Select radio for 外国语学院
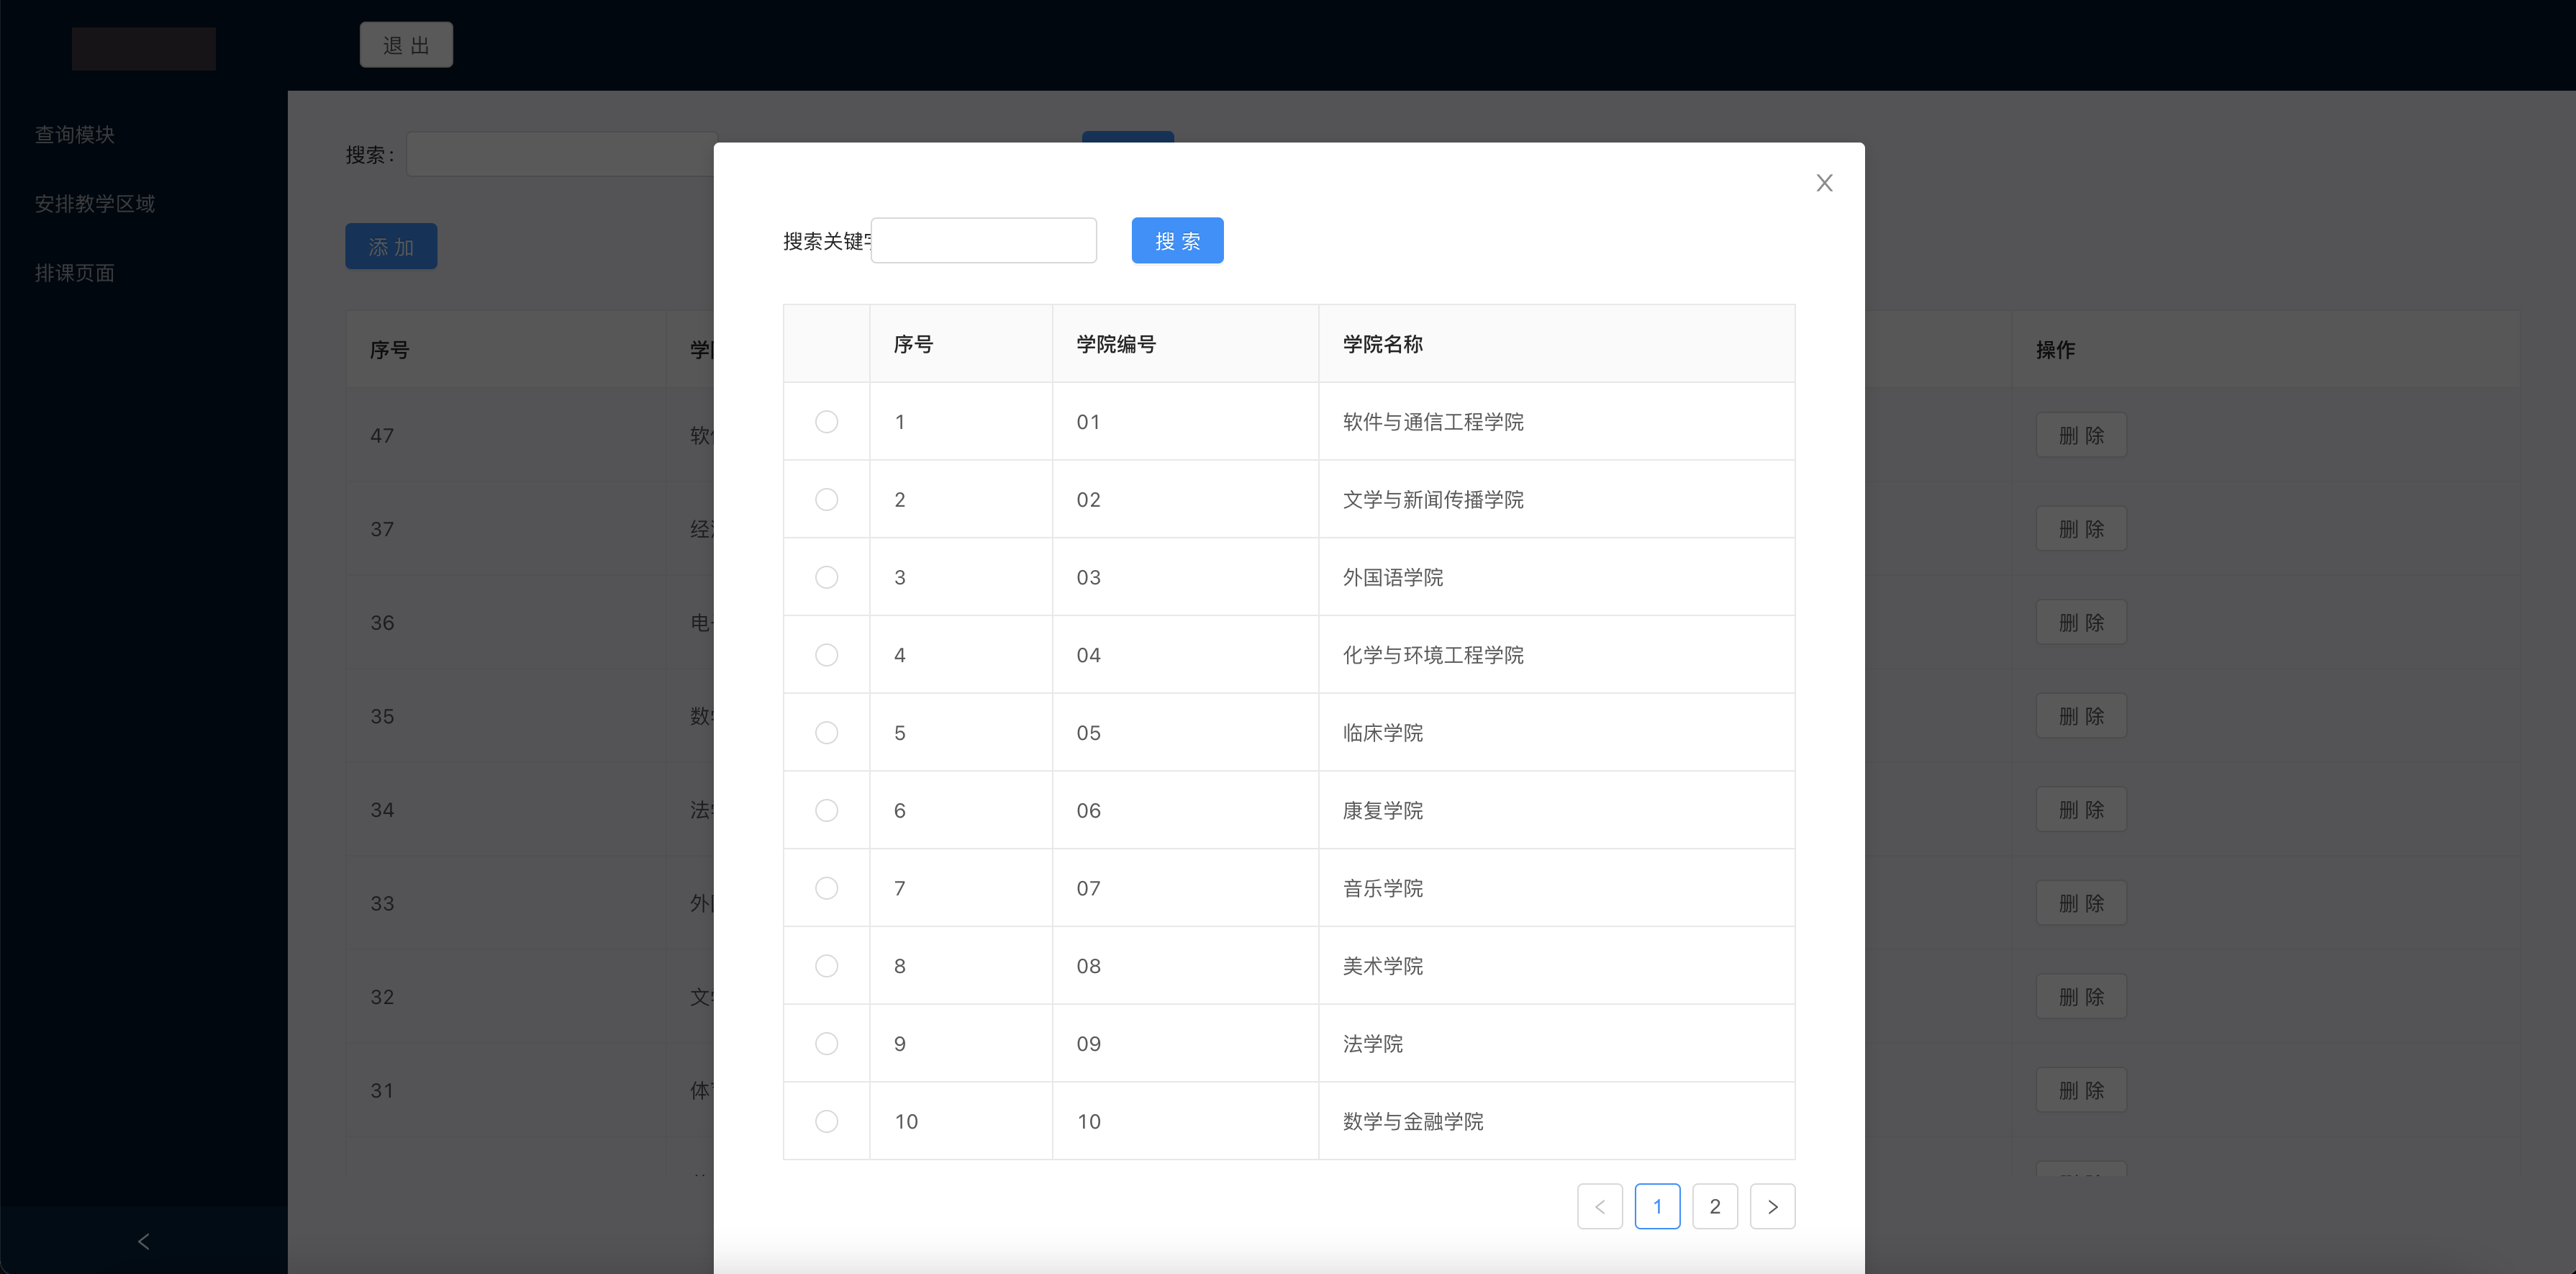This screenshot has height=1274, width=2576. (826, 577)
